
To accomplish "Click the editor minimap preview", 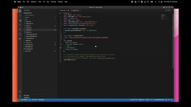I will point(165,17).
